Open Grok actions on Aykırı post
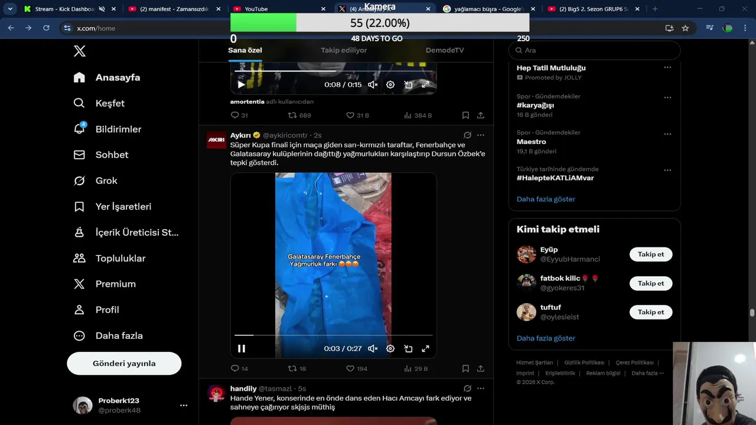 coord(467,135)
